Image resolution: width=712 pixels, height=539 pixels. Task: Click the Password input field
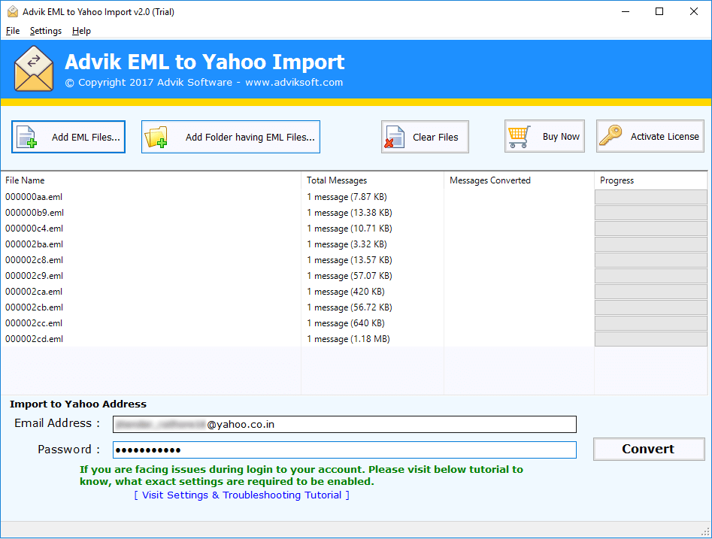(344, 450)
